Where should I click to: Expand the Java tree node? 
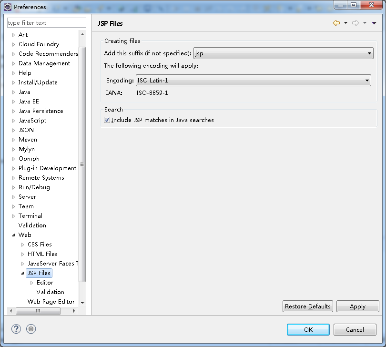click(15, 92)
